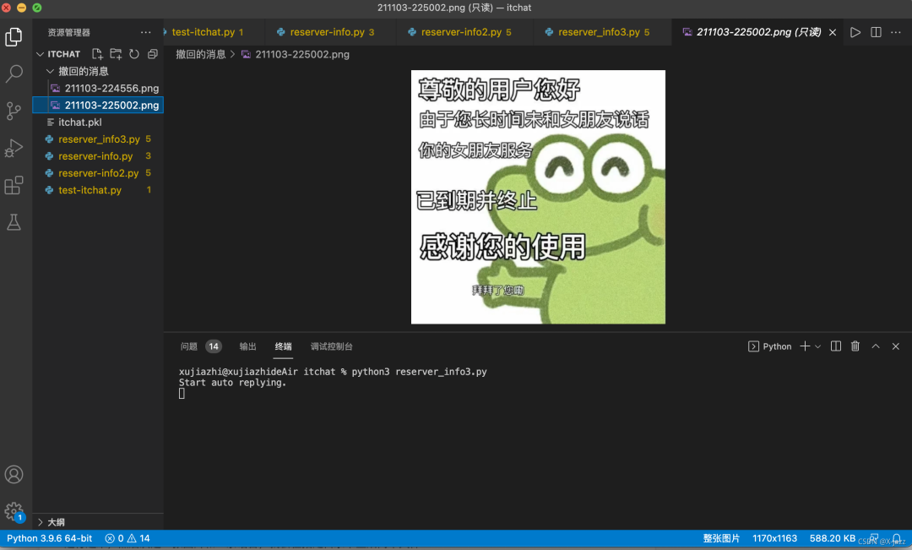Open editor more actions ellipsis
This screenshot has height=550, width=912.
tap(896, 32)
